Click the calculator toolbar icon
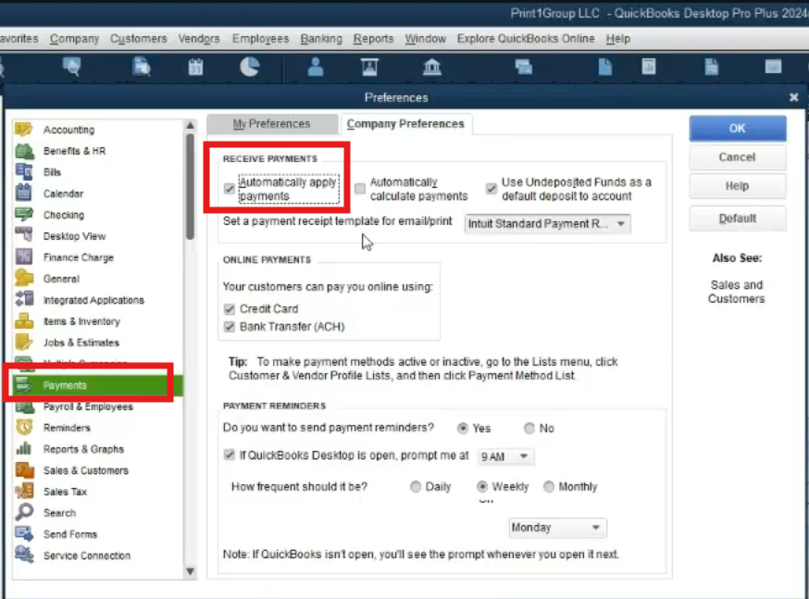 coord(649,67)
